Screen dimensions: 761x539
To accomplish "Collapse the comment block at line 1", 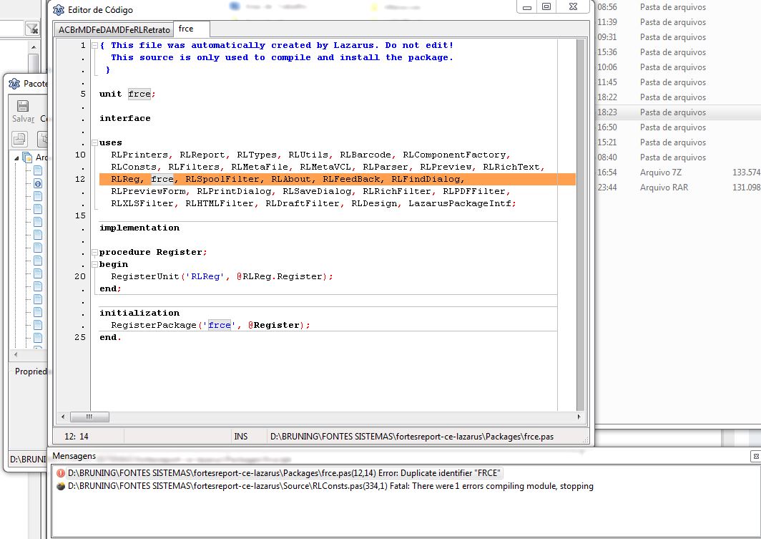I will tap(94, 46).
